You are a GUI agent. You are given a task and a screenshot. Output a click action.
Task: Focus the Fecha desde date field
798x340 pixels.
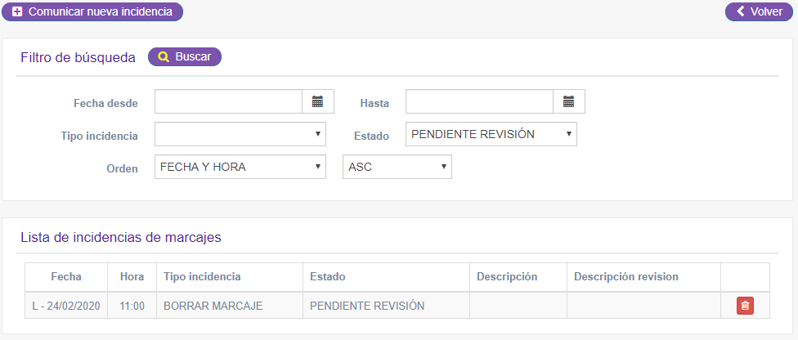pyautogui.click(x=228, y=102)
